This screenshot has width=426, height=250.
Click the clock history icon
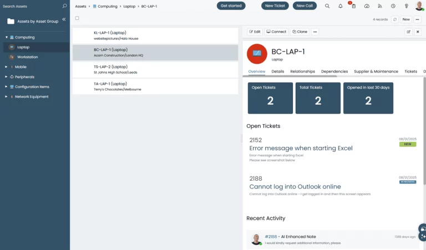[x=393, y=6]
